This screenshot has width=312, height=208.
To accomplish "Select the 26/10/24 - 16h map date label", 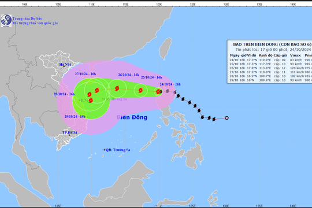I will click(x=128, y=75).
